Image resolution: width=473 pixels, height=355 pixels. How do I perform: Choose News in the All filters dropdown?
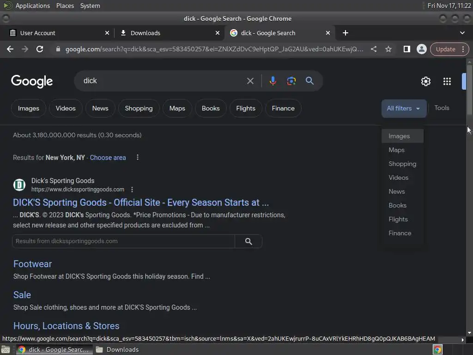(x=402, y=192)
